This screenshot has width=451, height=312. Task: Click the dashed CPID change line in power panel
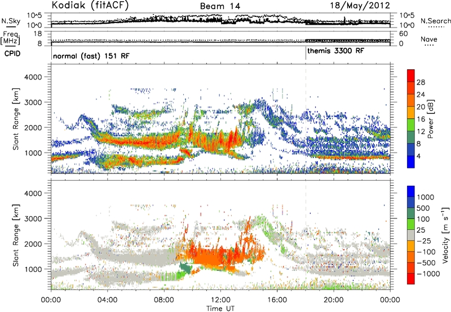(306, 119)
